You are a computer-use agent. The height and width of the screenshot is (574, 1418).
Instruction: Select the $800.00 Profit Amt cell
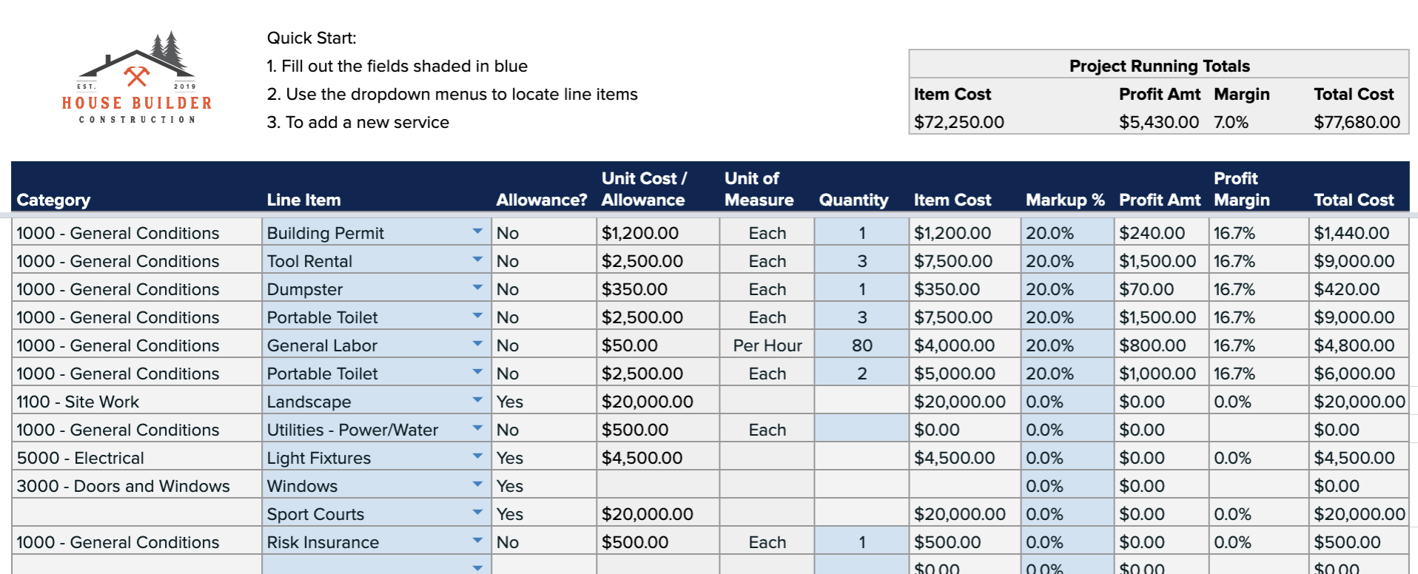pyautogui.click(x=1161, y=345)
